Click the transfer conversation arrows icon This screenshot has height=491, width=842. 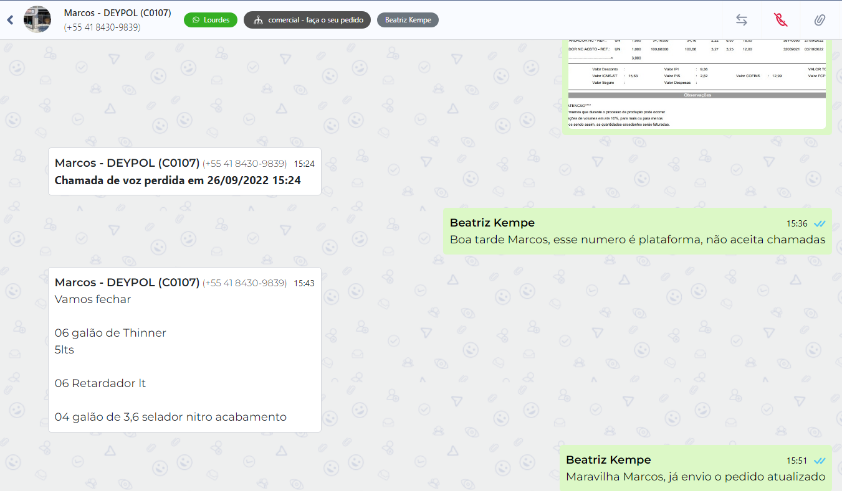(x=741, y=20)
